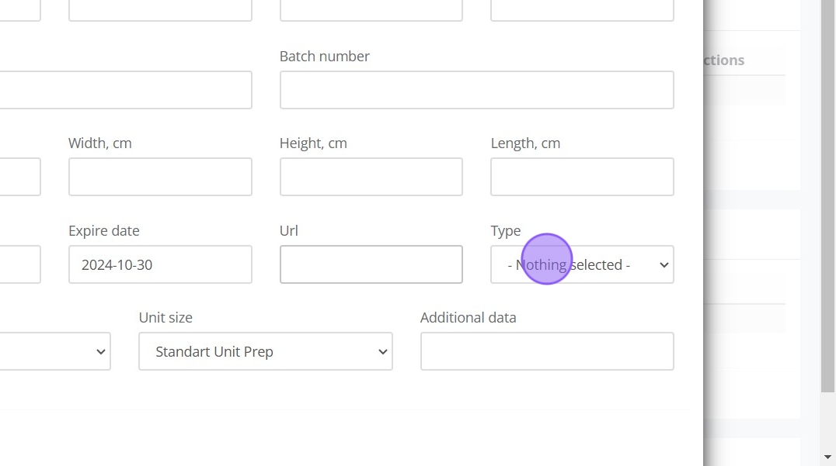
Task: Open the Unit size dropdown
Action: coord(265,351)
